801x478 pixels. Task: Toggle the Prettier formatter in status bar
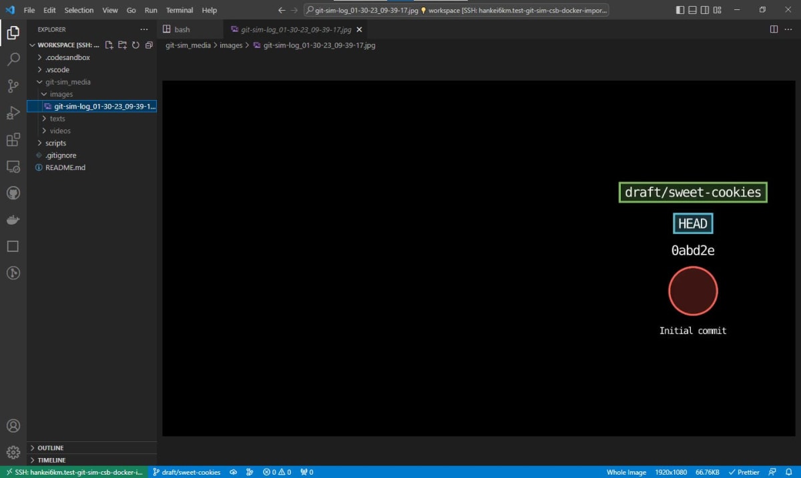(x=744, y=472)
